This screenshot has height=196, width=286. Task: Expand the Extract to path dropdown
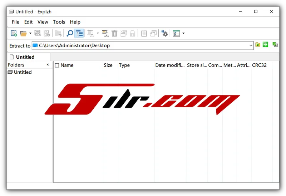pos(251,46)
